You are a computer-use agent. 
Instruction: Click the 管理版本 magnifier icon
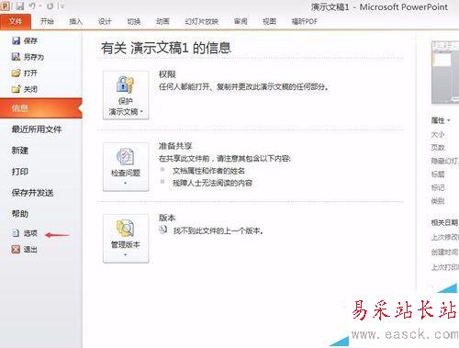[125, 229]
